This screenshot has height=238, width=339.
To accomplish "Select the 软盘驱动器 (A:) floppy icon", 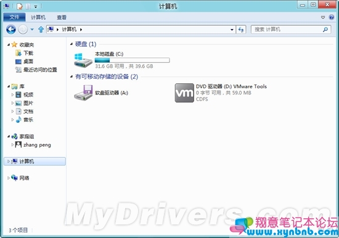I will coord(83,92).
